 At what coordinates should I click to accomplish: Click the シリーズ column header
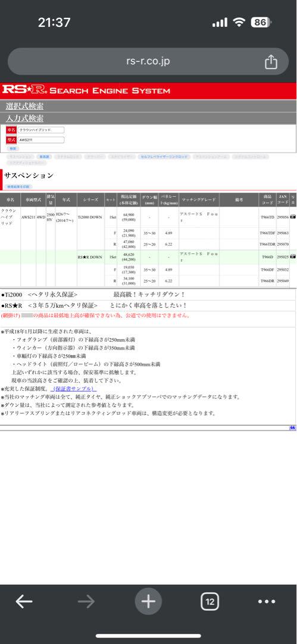coord(90,199)
